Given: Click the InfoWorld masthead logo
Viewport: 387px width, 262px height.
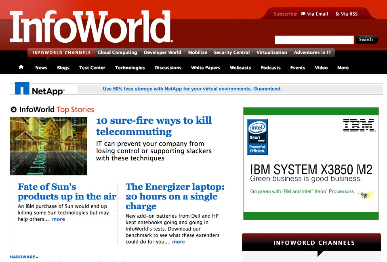Looking at the screenshot, I should pos(89,27).
